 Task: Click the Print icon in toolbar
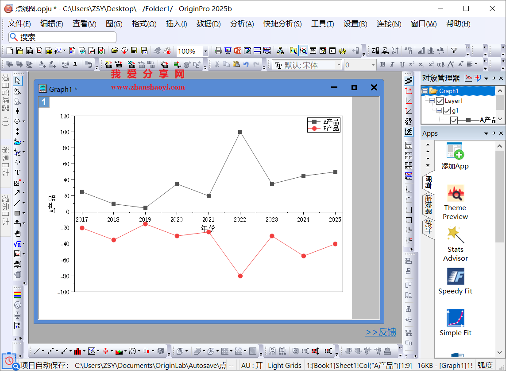point(218,51)
